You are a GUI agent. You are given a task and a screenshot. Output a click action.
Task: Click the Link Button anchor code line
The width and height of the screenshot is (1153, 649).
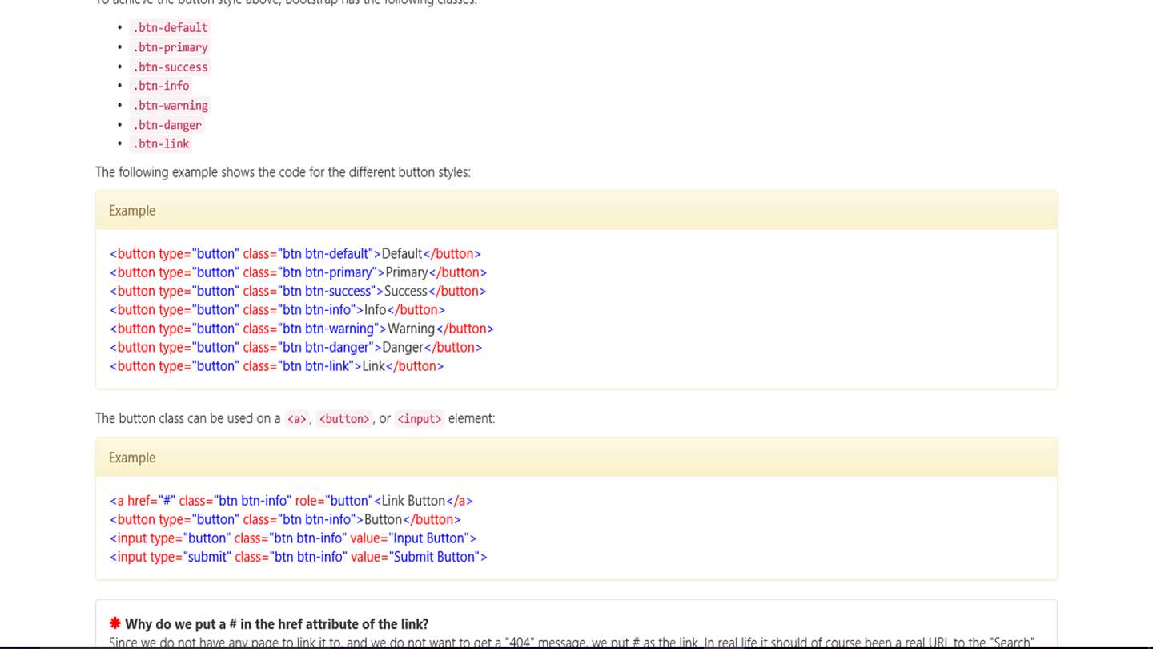(291, 501)
